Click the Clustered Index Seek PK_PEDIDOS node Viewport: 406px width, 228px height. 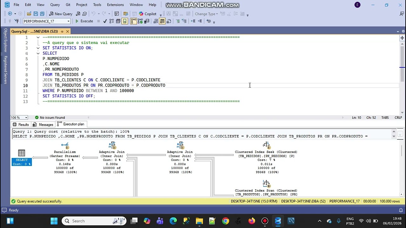266,158
